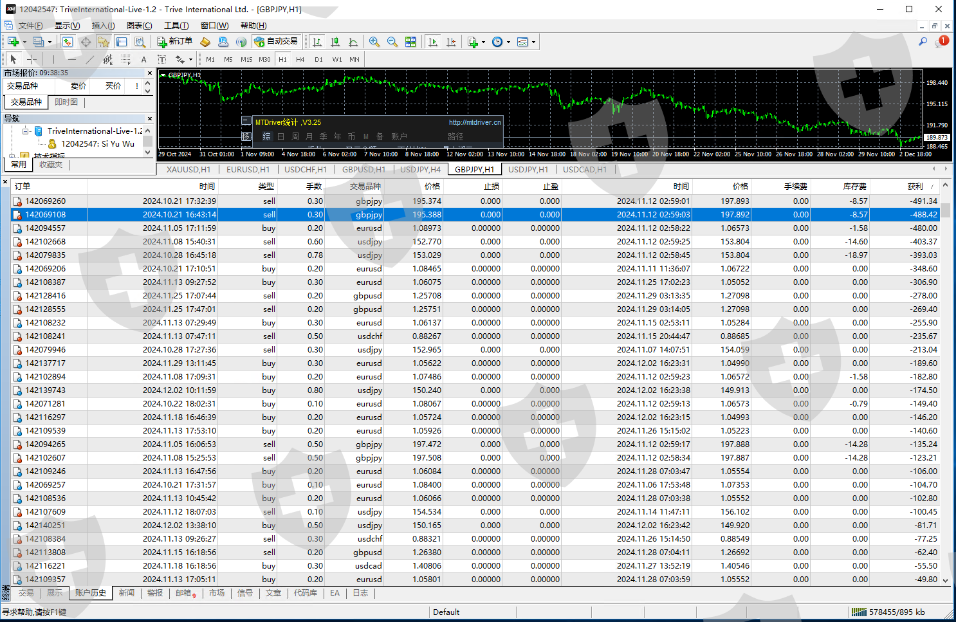Collapse the TriveInternational-Live-1.2 tree node

tap(26, 131)
